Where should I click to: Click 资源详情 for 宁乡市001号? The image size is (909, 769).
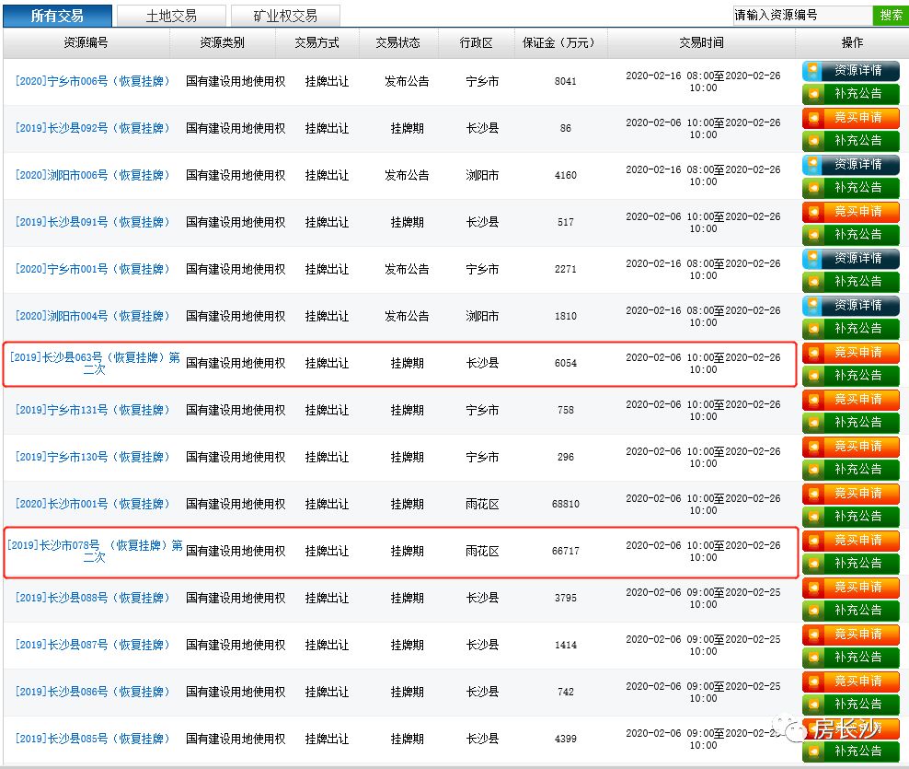coord(851,259)
